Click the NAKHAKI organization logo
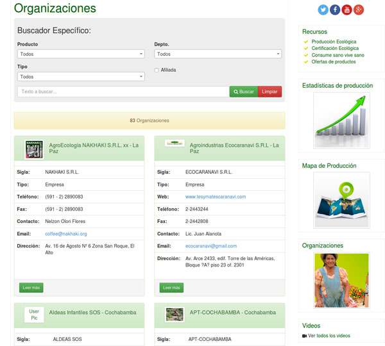 34,149
